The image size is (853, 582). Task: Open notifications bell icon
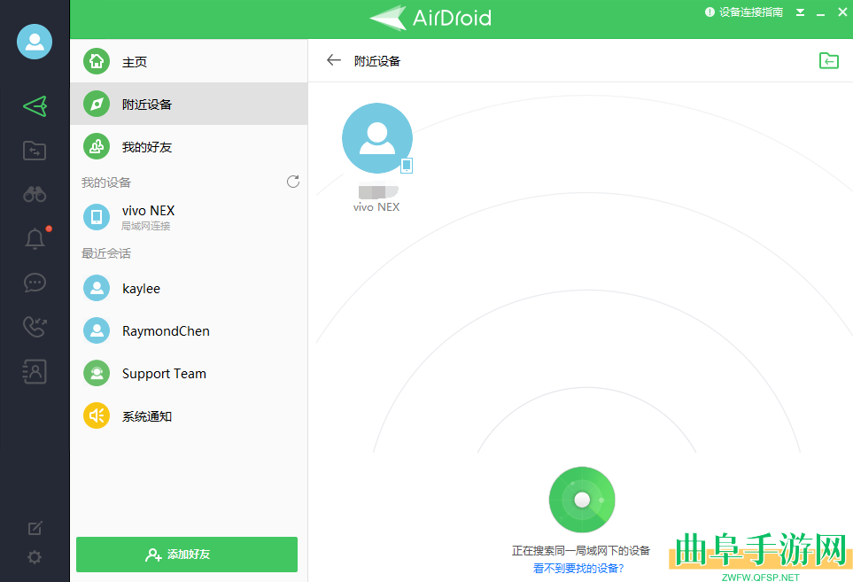35,238
